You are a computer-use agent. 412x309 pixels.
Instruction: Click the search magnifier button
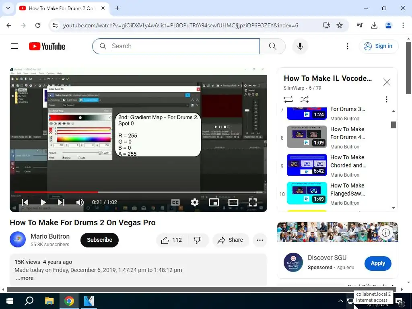point(272,46)
